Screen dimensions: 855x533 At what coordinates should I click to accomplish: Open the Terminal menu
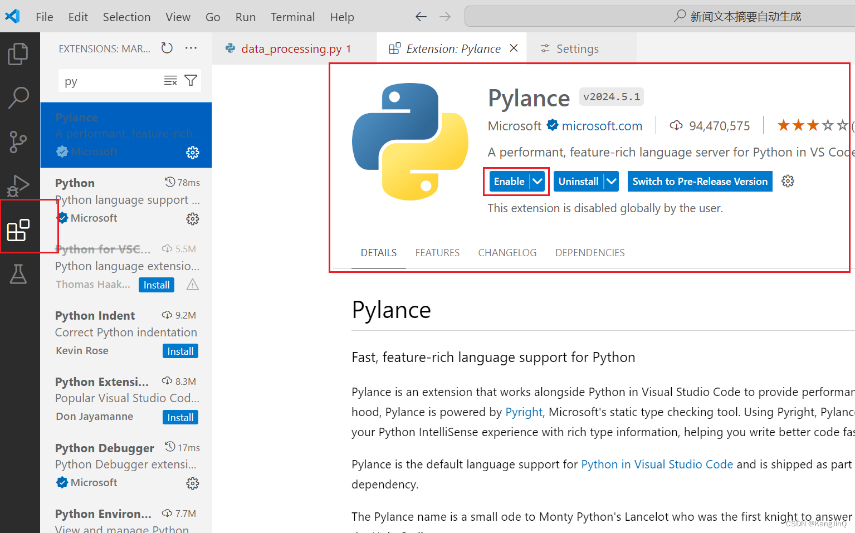(292, 17)
